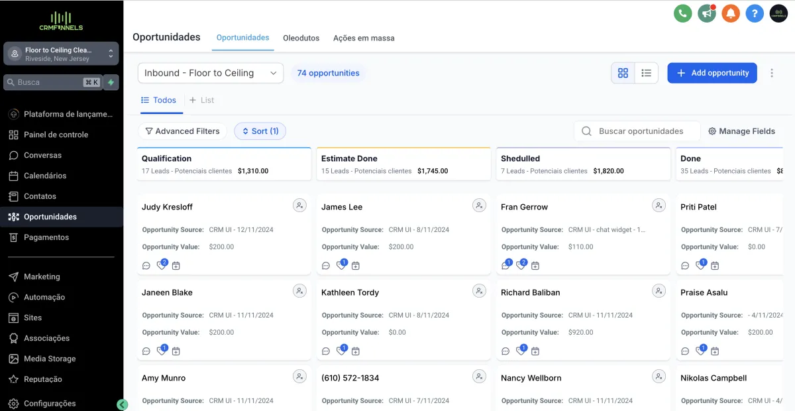The image size is (795, 411).
Task: Click the Add opportunity button
Action: pos(712,73)
